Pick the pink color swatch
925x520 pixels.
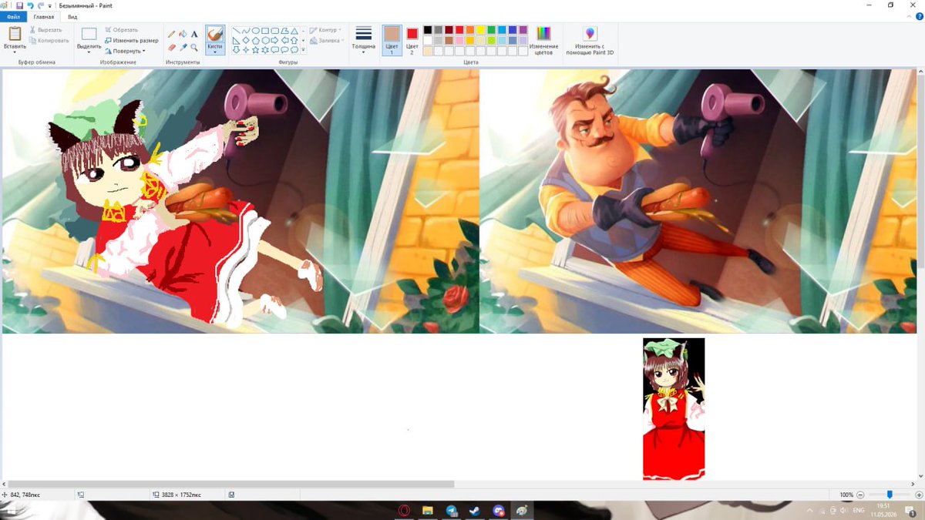tap(459, 40)
